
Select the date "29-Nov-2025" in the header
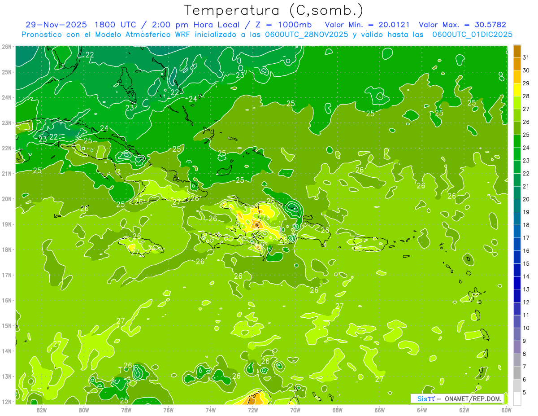pos(56,25)
